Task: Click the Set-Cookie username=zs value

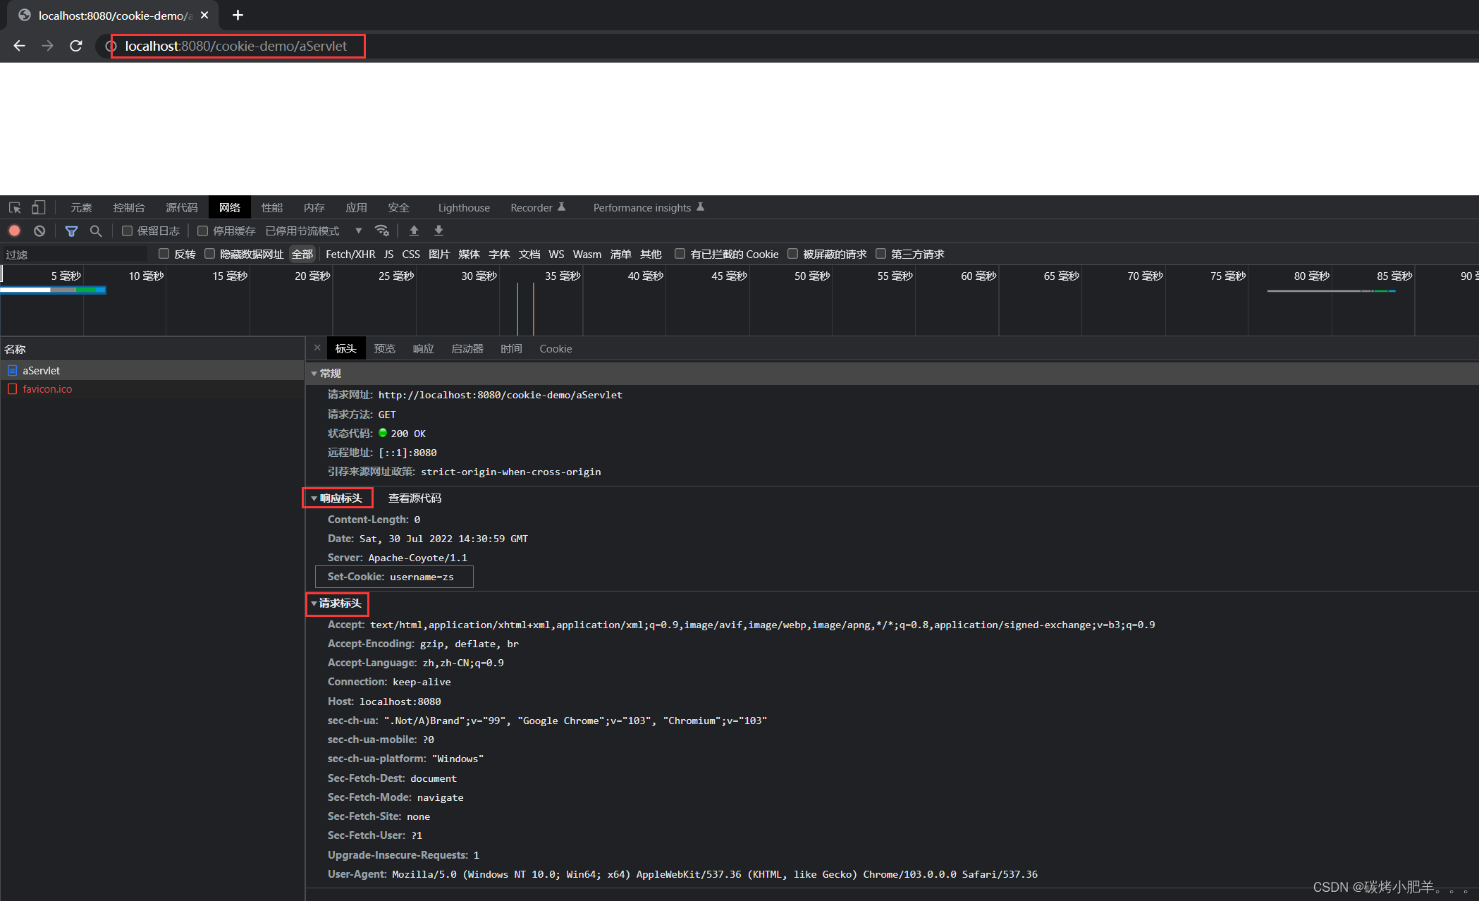Action: point(422,577)
